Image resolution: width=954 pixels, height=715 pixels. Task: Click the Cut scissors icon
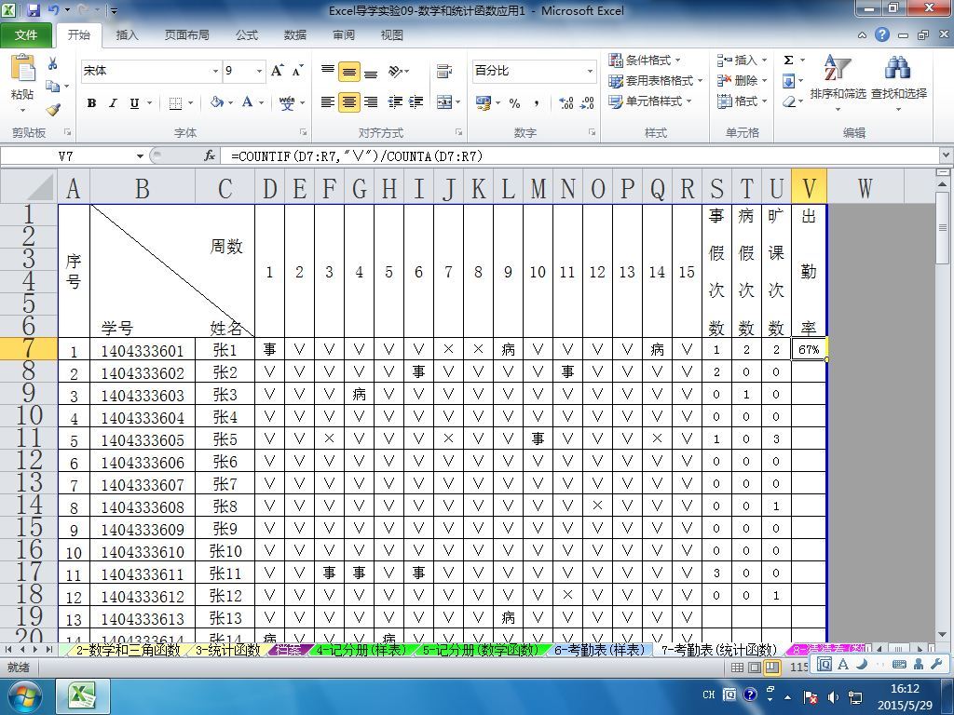pos(53,63)
